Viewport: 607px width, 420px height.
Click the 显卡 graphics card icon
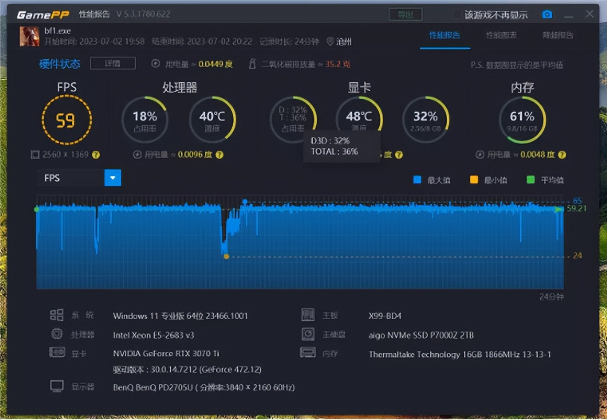pos(57,353)
